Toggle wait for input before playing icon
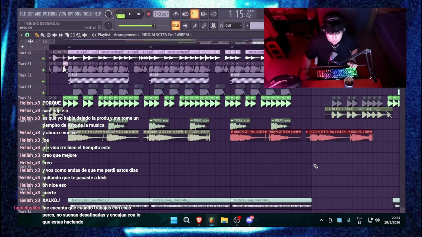Screen dimensions: 422x237 [185, 14]
